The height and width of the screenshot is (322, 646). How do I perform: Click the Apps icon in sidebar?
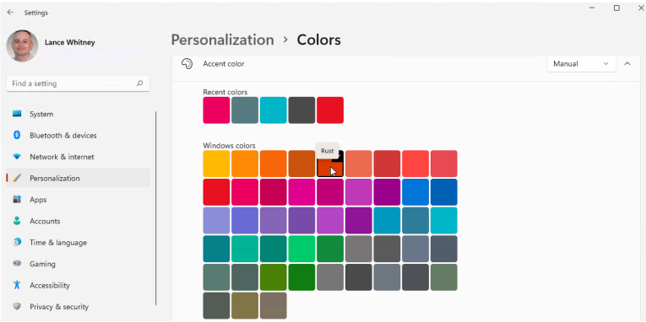pos(17,200)
